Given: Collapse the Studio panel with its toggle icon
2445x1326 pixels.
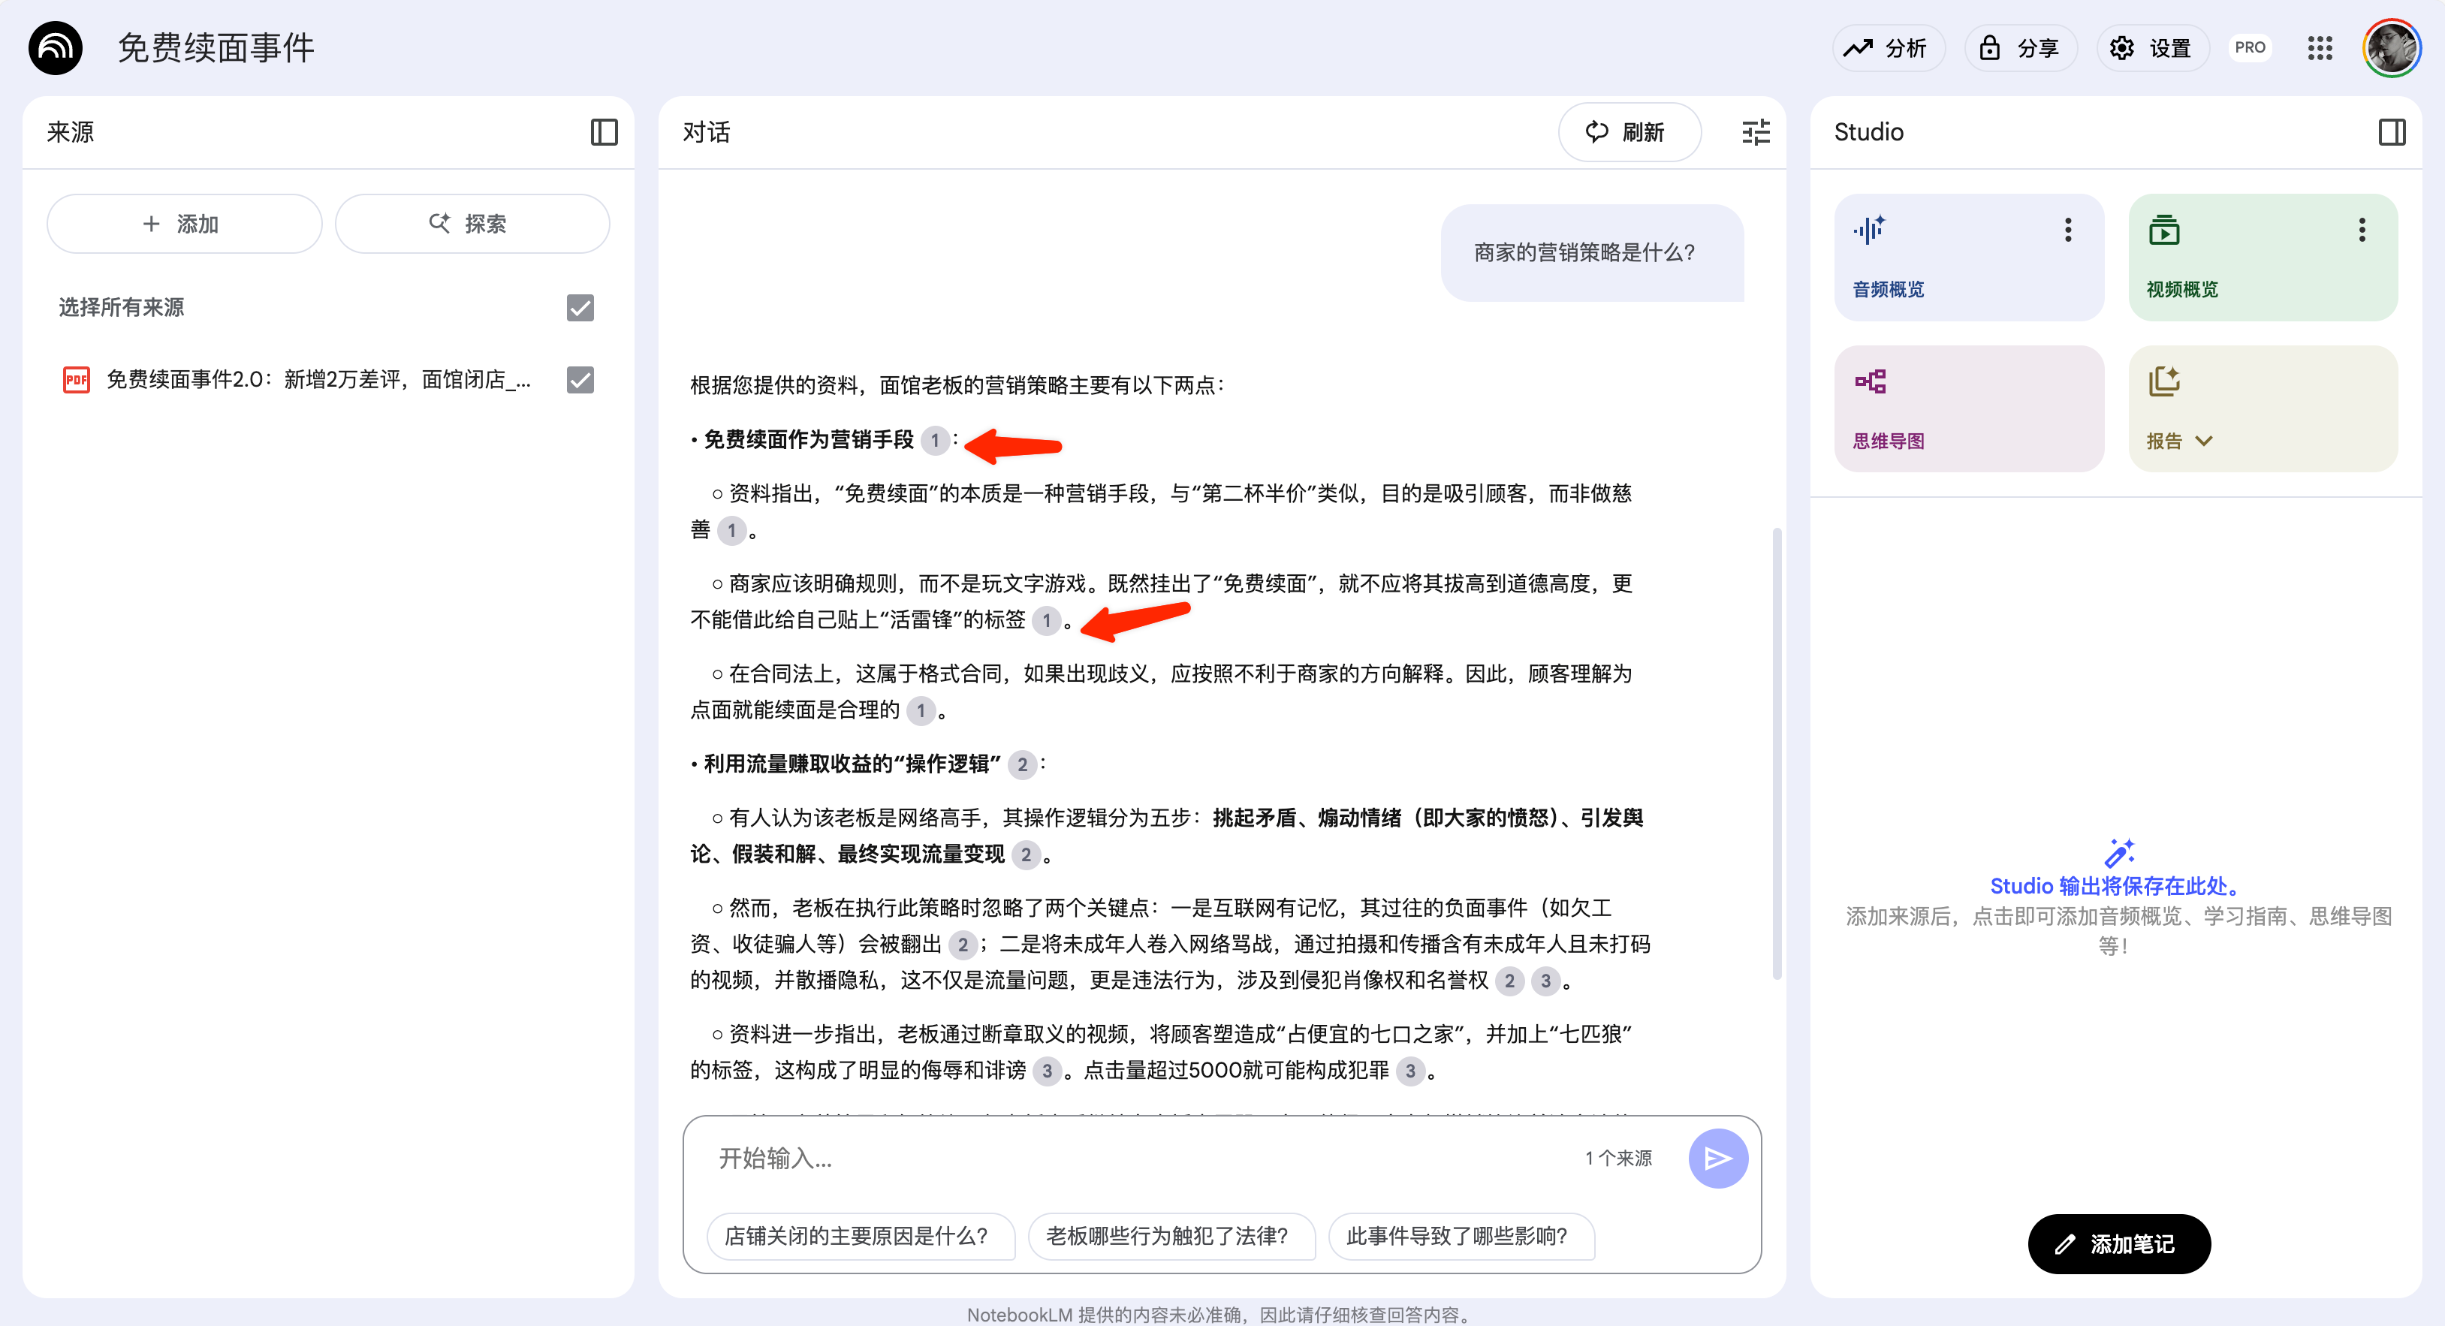Looking at the screenshot, I should (x=2392, y=132).
